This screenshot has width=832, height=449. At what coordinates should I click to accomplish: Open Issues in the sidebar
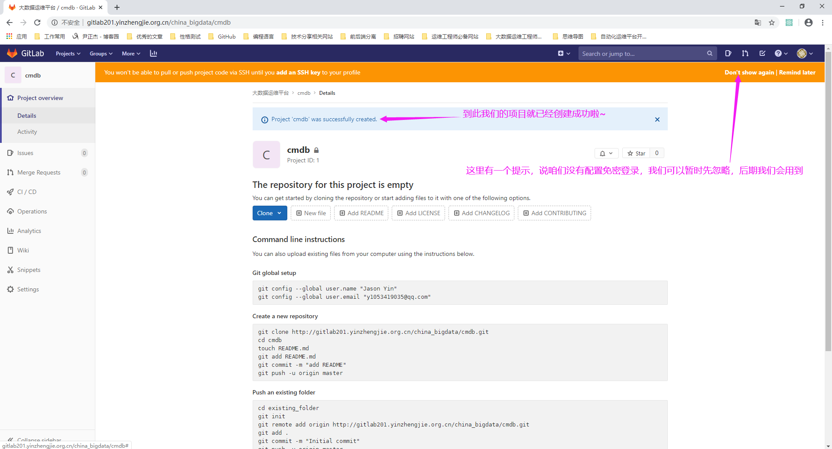tap(48, 153)
